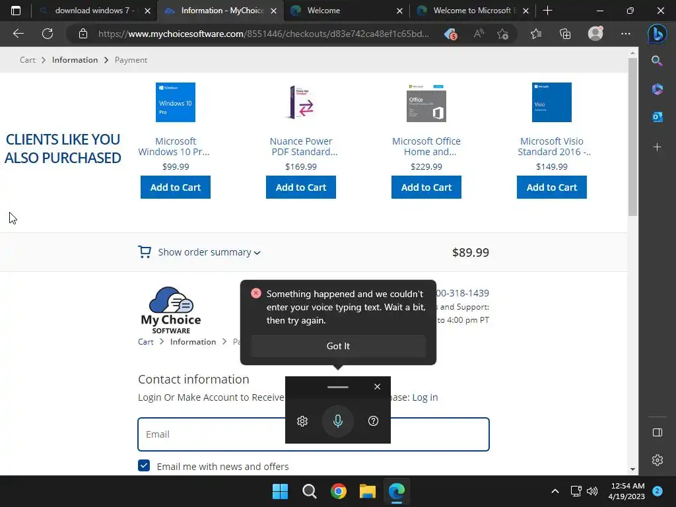This screenshot has width=676, height=507.
Task: Click the browser address bar URL
Action: coord(263,34)
